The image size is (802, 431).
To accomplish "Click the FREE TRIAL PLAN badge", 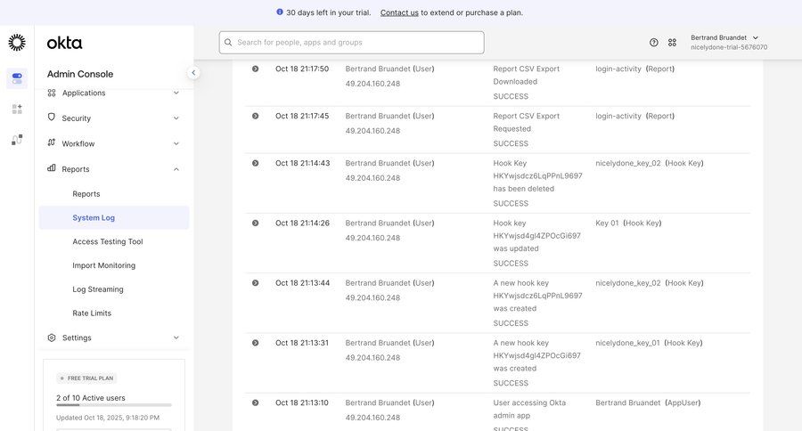I will point(86,378).
